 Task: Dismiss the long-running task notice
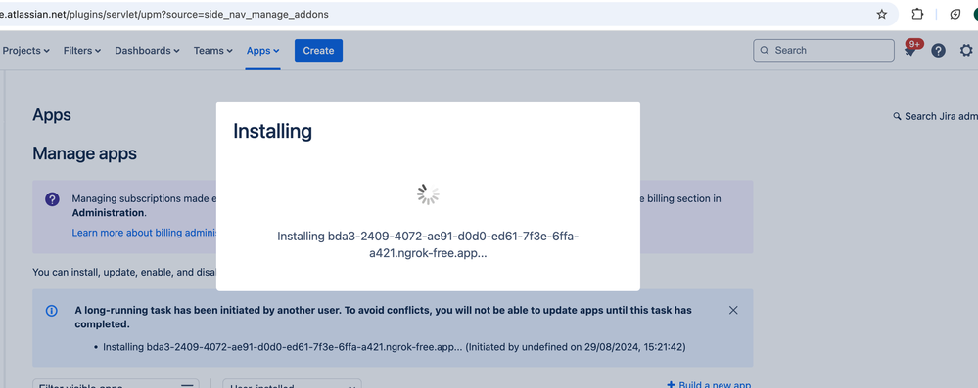click(733, 310)
